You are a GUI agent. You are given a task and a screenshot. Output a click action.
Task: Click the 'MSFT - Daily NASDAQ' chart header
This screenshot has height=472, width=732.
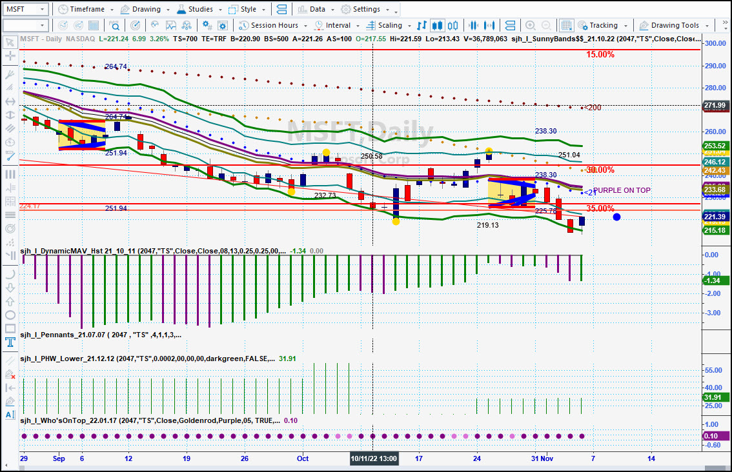57,39
